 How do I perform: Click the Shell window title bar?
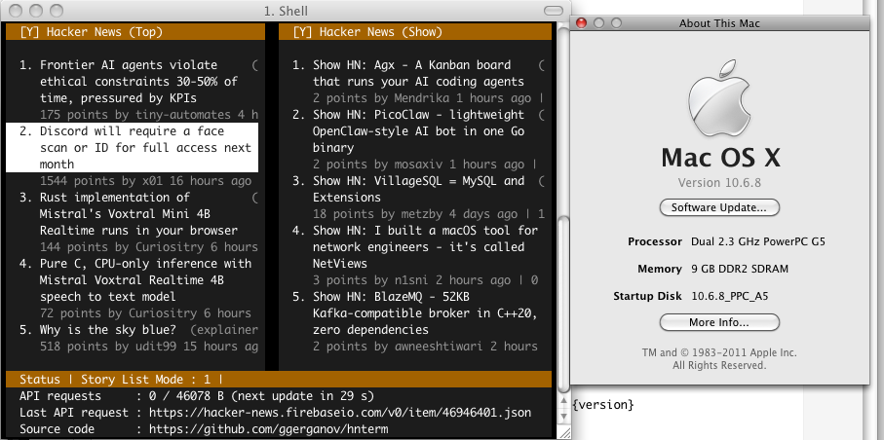point(286,11)
